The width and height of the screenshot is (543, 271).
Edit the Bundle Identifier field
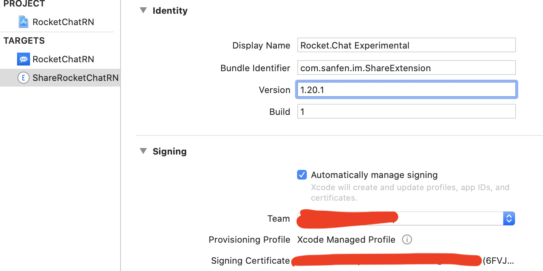406,68
